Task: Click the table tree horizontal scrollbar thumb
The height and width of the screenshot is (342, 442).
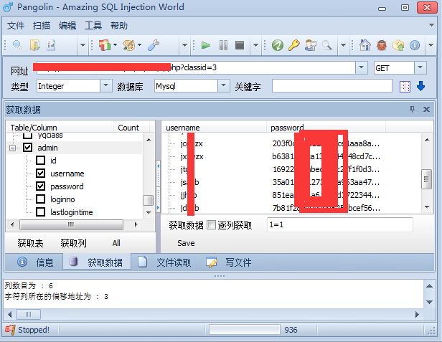Action: 71,225
